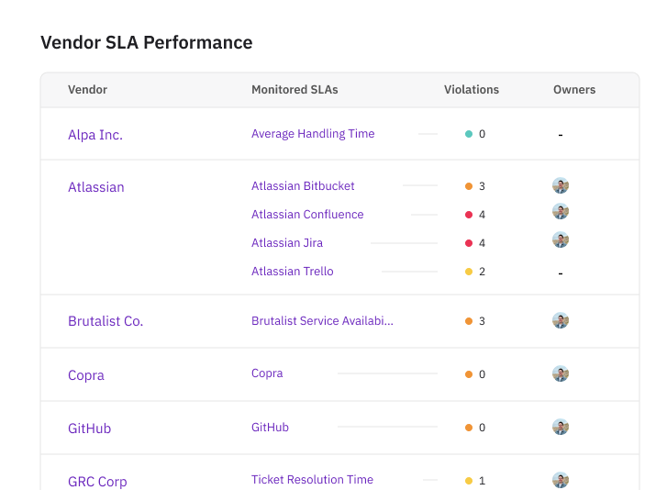Click violation count 4 for Atlassian Jira
The height and width of the screenshot is (490, 667).
point(482,243)
